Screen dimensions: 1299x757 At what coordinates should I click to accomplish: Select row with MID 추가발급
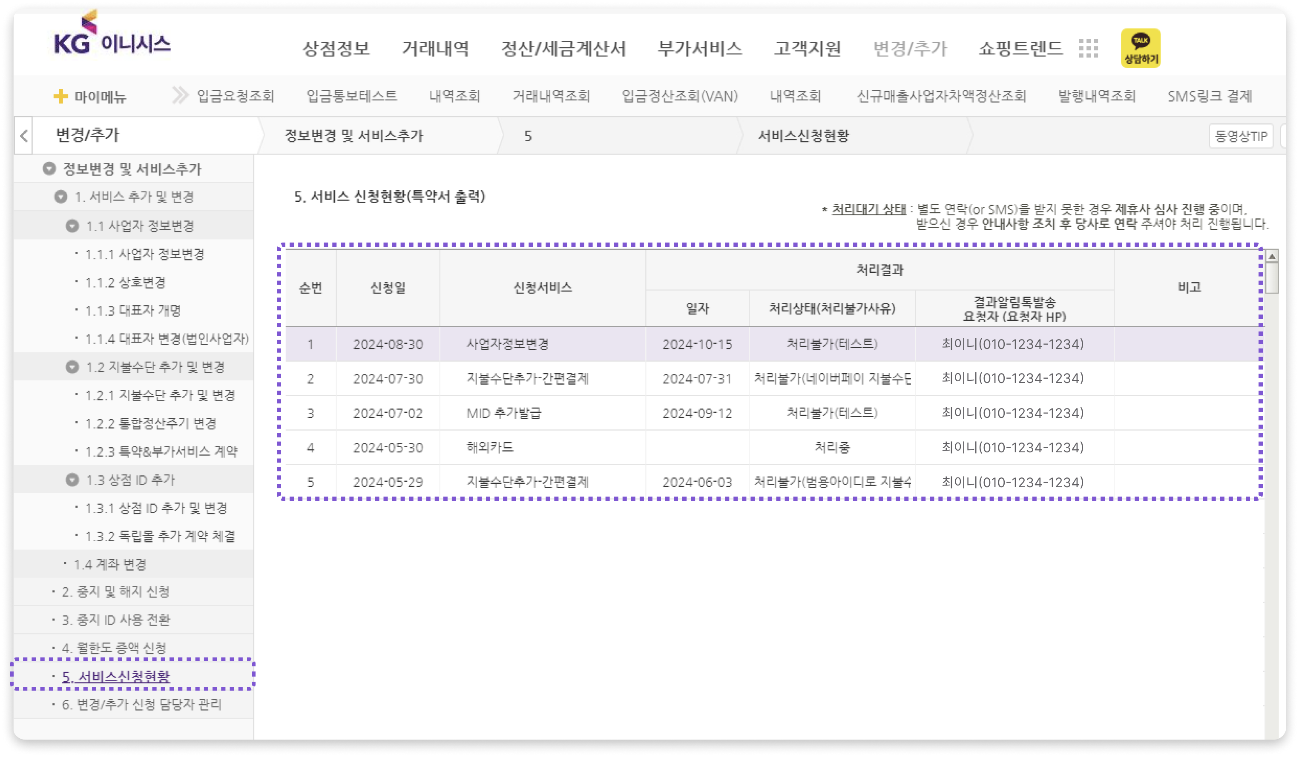click(774, 413)
